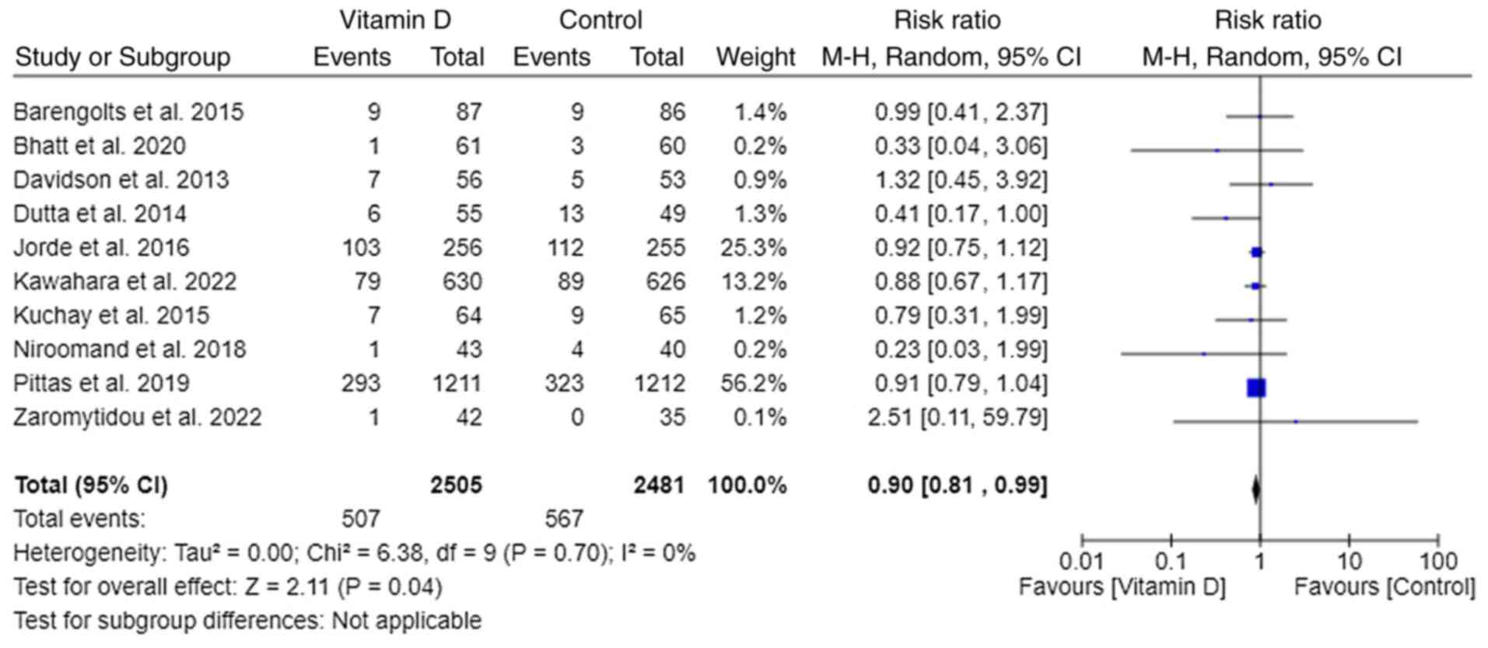Click the "Favours [Control]" axis label
1488x648 pixels.
[1385, 587]
